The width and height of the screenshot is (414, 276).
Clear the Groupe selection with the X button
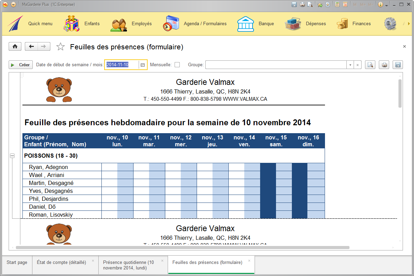[357, 65]
